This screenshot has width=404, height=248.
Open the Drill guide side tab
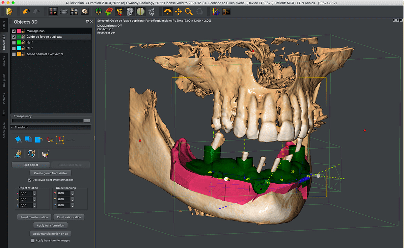[x=4, y=80]
